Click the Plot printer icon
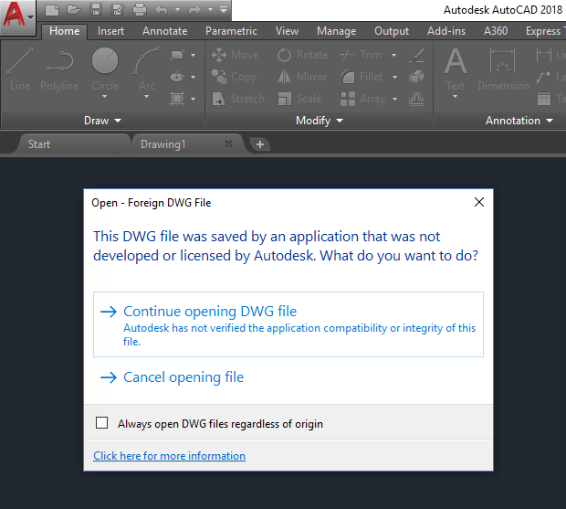566x509 pixels. 140,10
